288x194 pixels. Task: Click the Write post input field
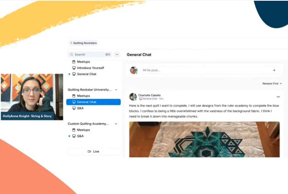pos(204,70)
